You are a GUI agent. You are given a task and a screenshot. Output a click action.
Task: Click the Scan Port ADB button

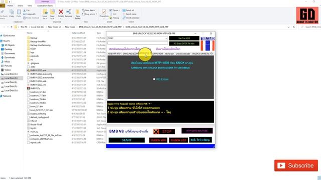pyautogui.click(x=184, y=38)
